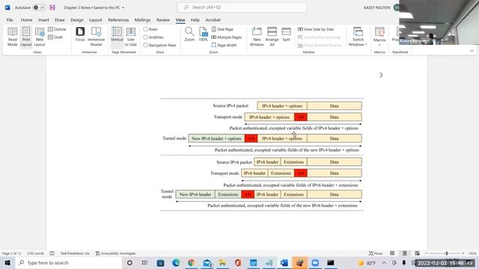This screenshot has width=479, height=269.
Task: Click KASEY NGUYEN account name
Action: coord(377,7)
